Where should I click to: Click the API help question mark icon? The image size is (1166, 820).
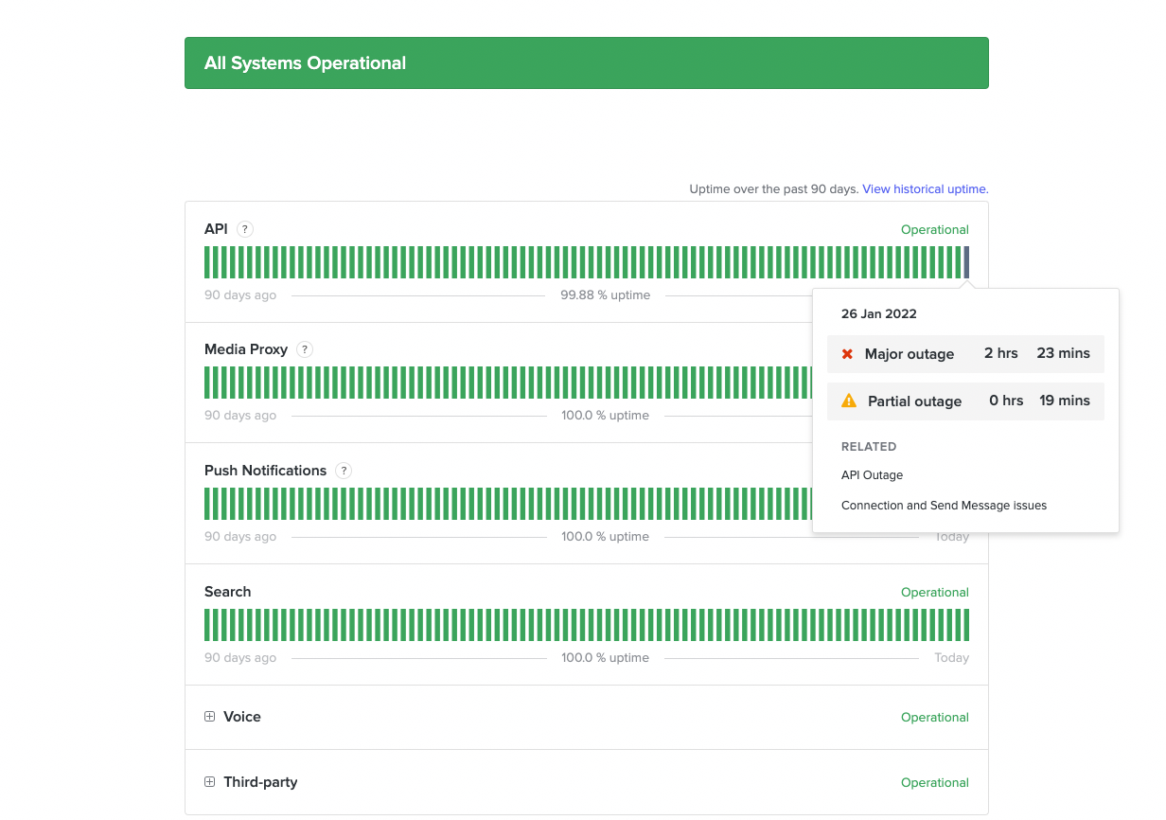pos(245,229)
